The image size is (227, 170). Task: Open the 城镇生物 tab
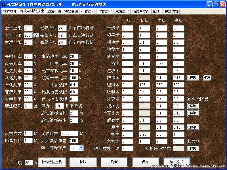[x=54, y=12]
